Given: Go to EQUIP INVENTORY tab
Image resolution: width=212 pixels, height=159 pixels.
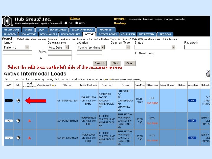Looking at the screenshot, I should pyautogui.click(x=82, y=30).
